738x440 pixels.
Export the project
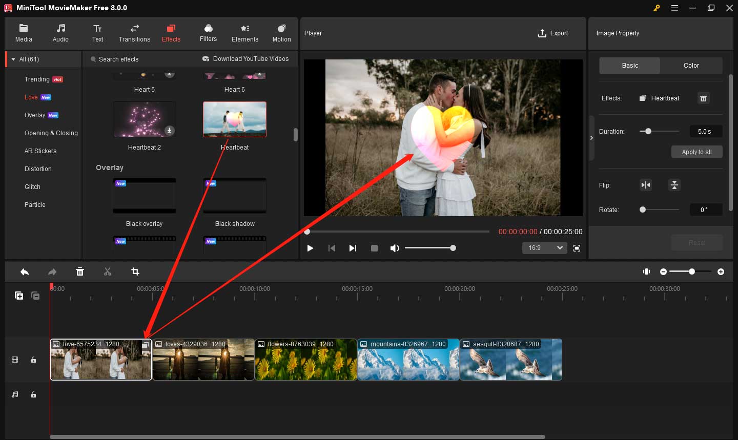point(553,33)
